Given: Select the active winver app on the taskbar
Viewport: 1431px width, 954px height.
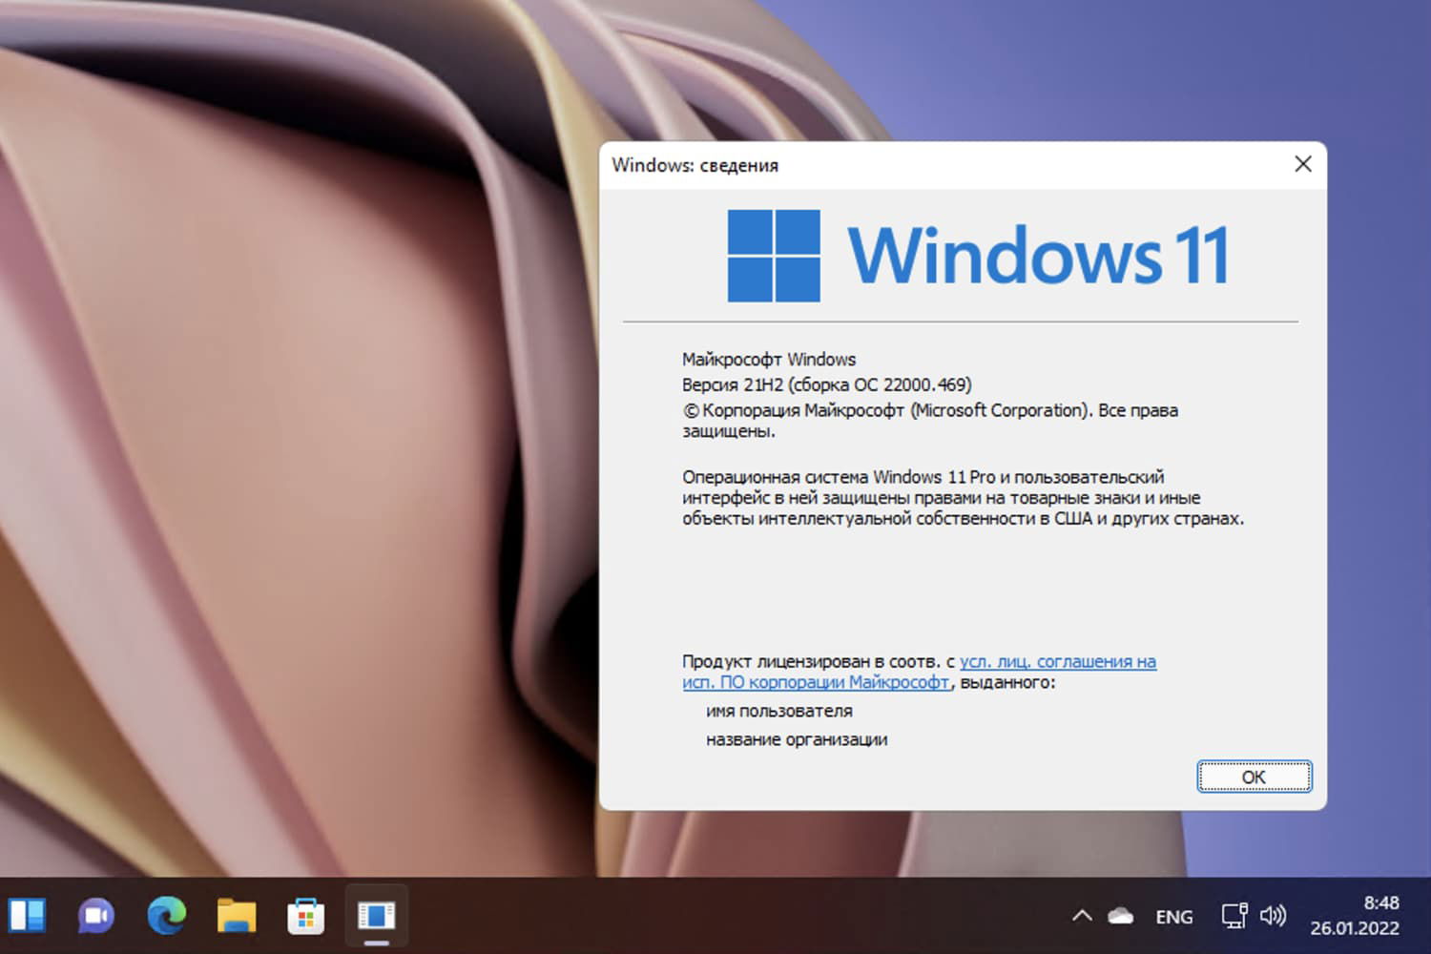Looking at the screenshot, I should (376, 916).
